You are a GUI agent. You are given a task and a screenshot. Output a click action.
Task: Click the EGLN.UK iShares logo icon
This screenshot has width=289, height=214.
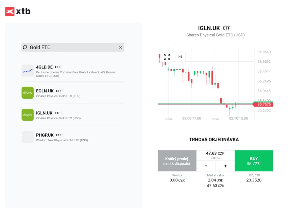pyautogui.click(x=28, y=93)
